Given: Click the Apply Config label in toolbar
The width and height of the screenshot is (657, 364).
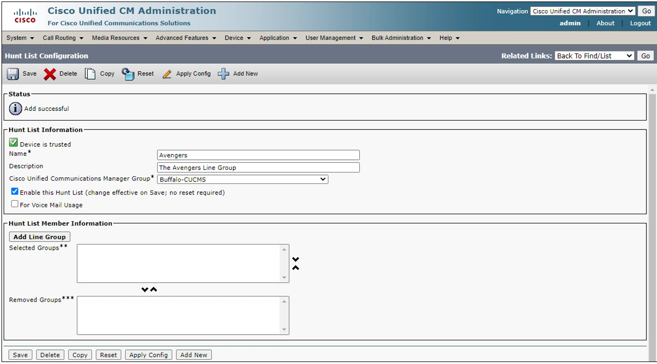Looking at the screenshot, I should click(194, 74).
